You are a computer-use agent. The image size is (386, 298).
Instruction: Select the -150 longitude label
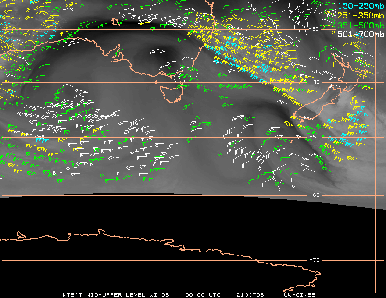point(192,10)
